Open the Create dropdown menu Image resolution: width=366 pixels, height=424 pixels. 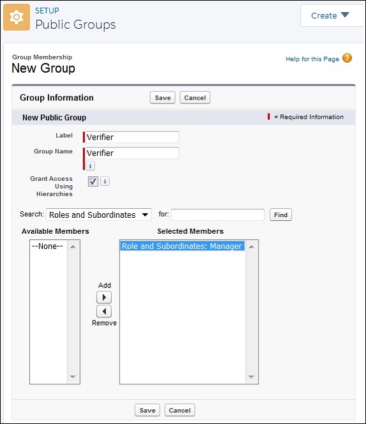[x=332, y=15]
